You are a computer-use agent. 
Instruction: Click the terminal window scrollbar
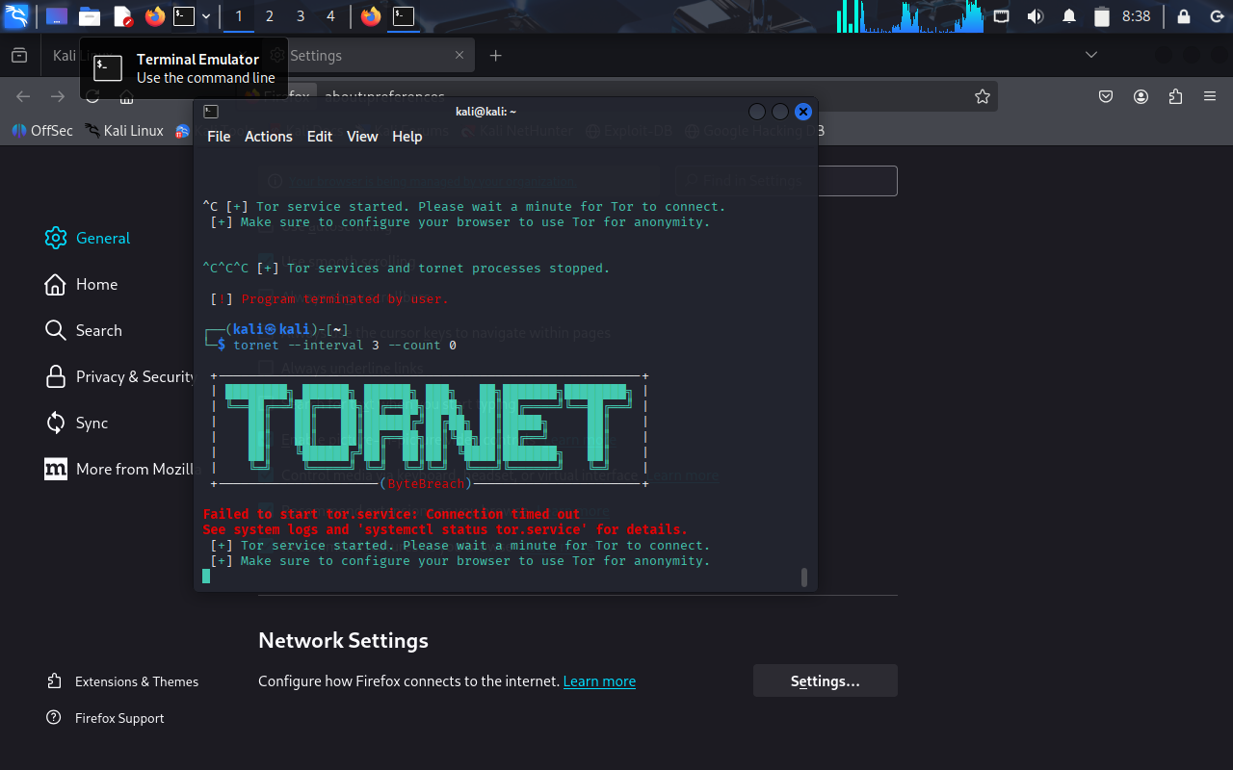click(804, 576)
